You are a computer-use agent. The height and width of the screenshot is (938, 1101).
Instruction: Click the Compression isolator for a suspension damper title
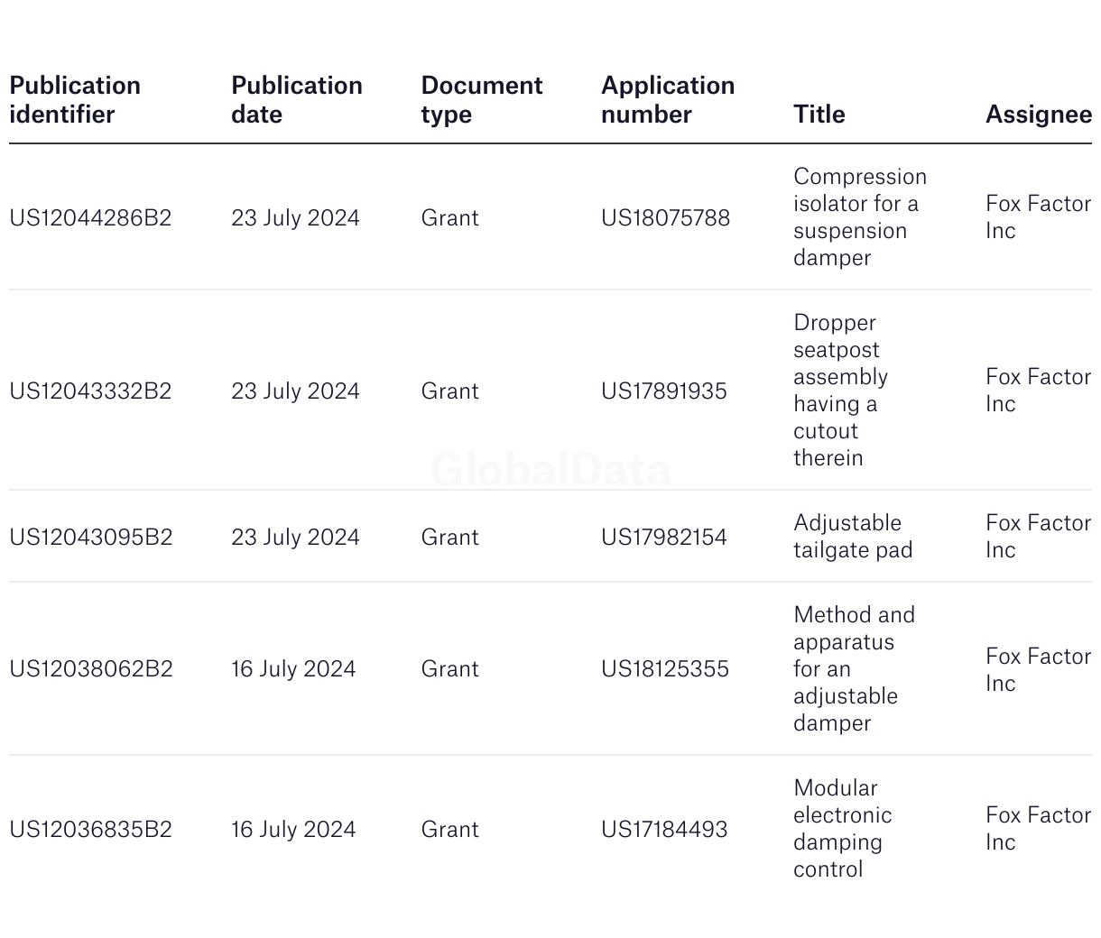coord(860,217)
